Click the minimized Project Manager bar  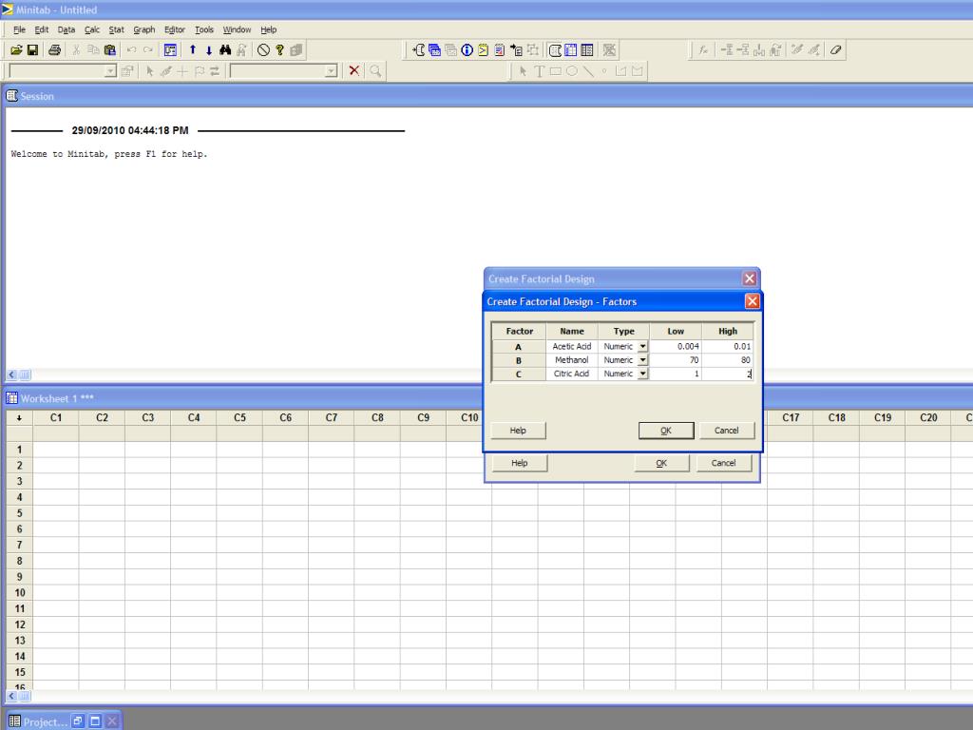(64, 721)
